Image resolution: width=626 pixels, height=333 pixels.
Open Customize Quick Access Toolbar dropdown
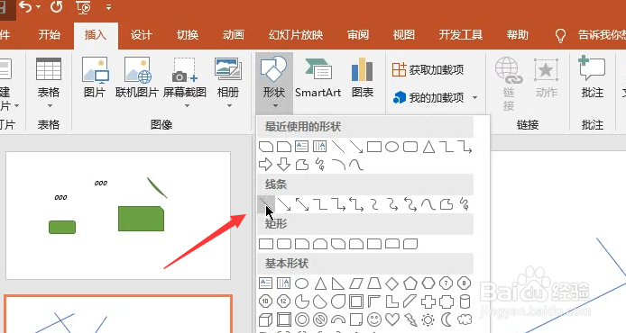tap(109, 7)
